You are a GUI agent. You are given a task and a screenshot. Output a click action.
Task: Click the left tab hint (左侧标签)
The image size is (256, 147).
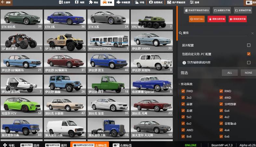pyautogui.click(x=90, y=145)
